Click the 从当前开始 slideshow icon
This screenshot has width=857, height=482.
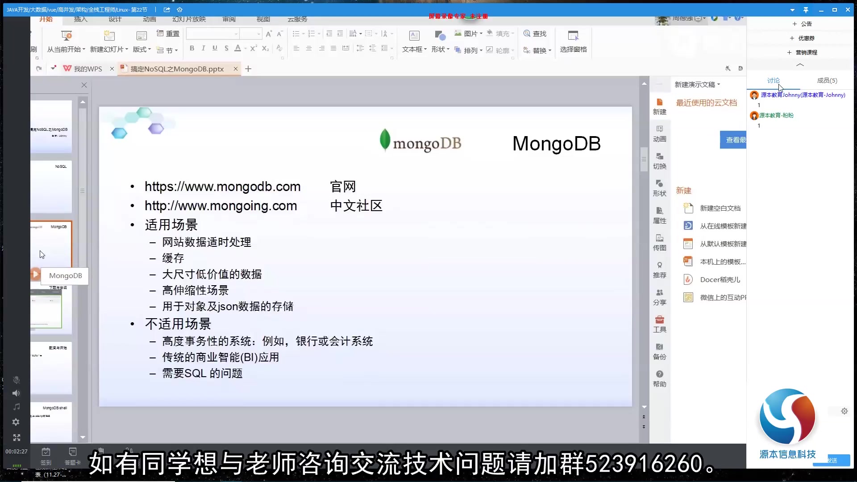[x=66, y=36]
